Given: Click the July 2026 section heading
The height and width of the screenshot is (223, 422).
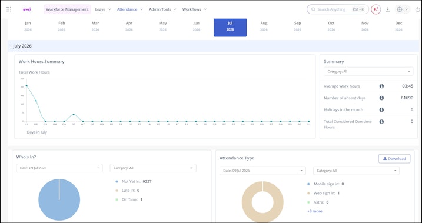Looking at the screenshot, I should click(x=22, y=46).
